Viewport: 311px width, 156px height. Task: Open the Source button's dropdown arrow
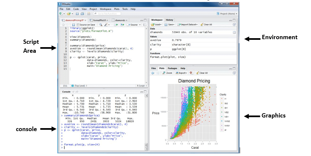click(140, 25)
